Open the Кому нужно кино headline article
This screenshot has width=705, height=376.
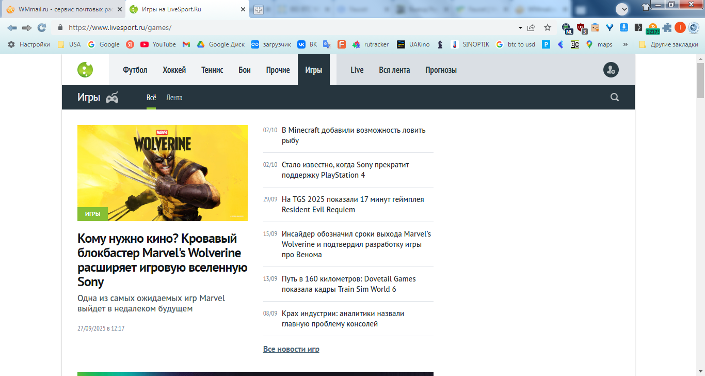(x=163, y=260)
